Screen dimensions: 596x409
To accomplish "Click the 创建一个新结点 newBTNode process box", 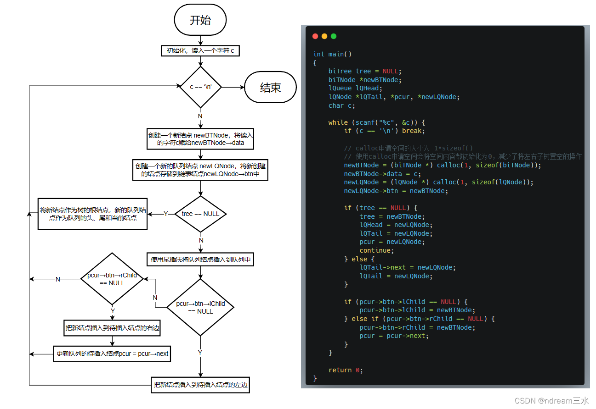I will [x=200, y=139].
